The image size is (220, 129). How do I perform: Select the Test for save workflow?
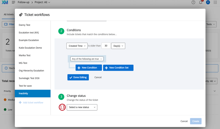tap(33, 86)
